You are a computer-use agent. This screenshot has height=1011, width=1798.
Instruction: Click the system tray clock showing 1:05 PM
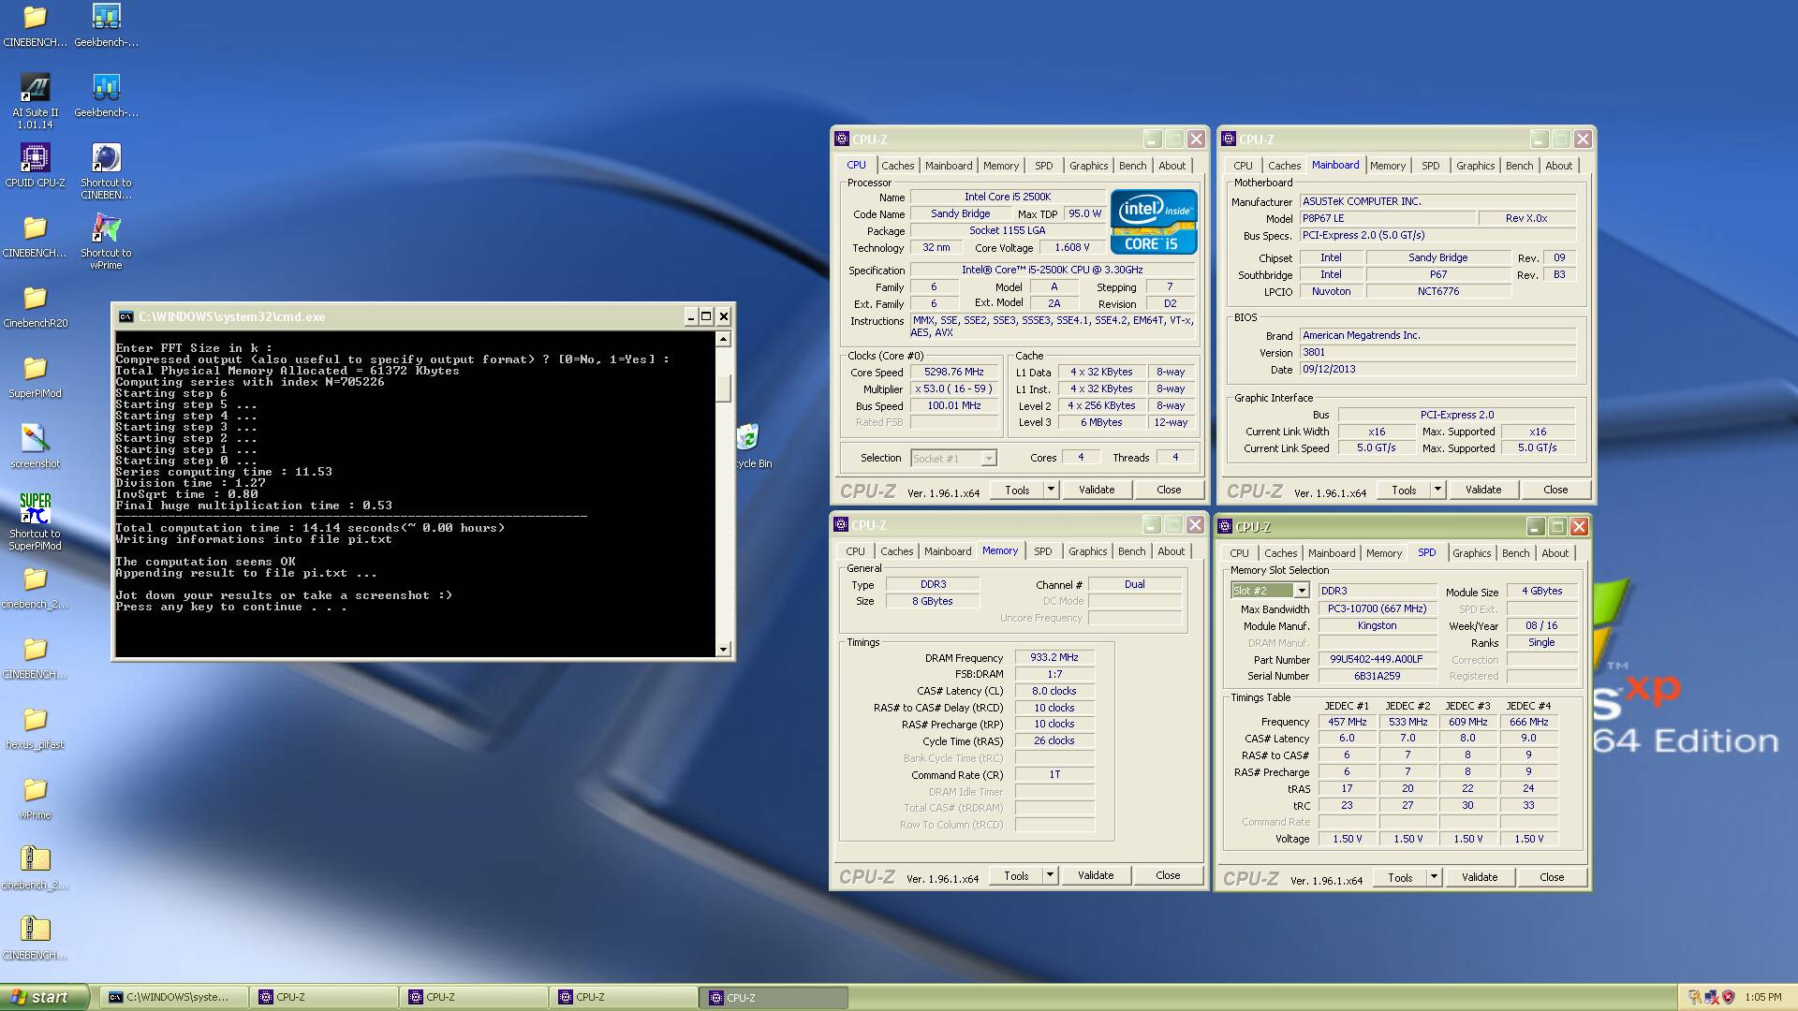point(1763,997)
